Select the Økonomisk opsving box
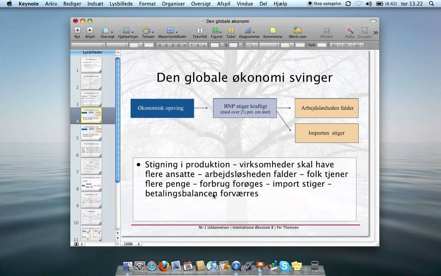 [162, 108]
